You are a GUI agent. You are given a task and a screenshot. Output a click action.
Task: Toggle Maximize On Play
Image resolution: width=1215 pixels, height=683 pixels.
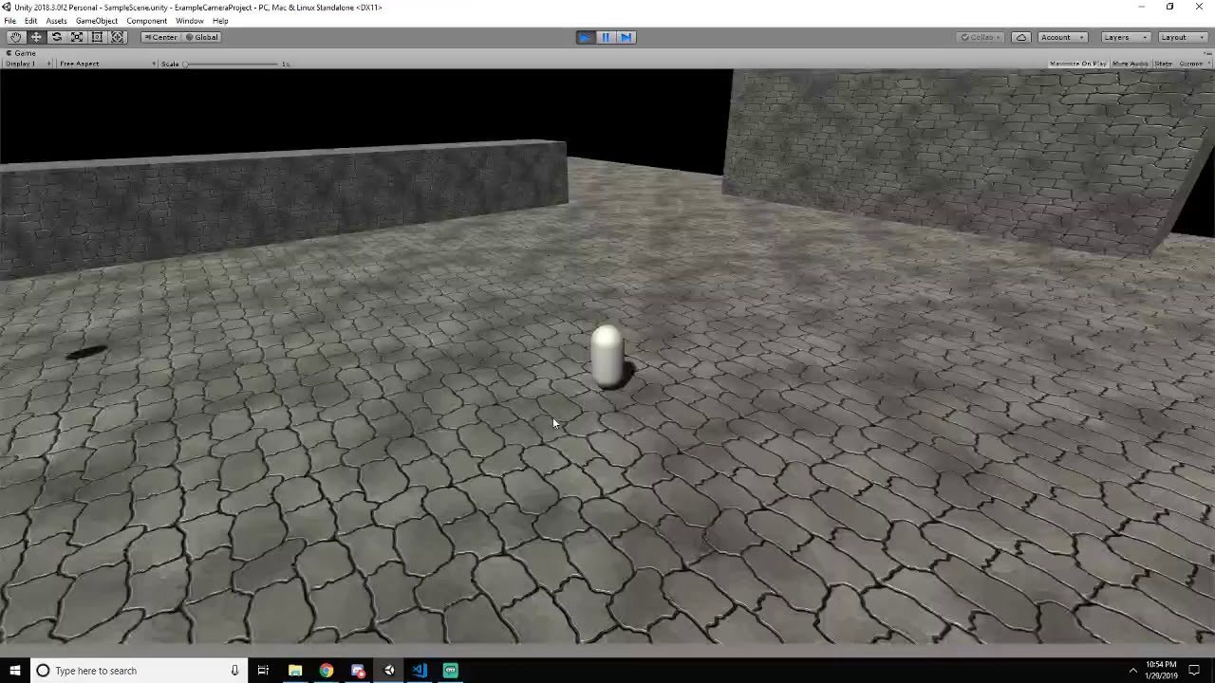(x=1077, y=64)
